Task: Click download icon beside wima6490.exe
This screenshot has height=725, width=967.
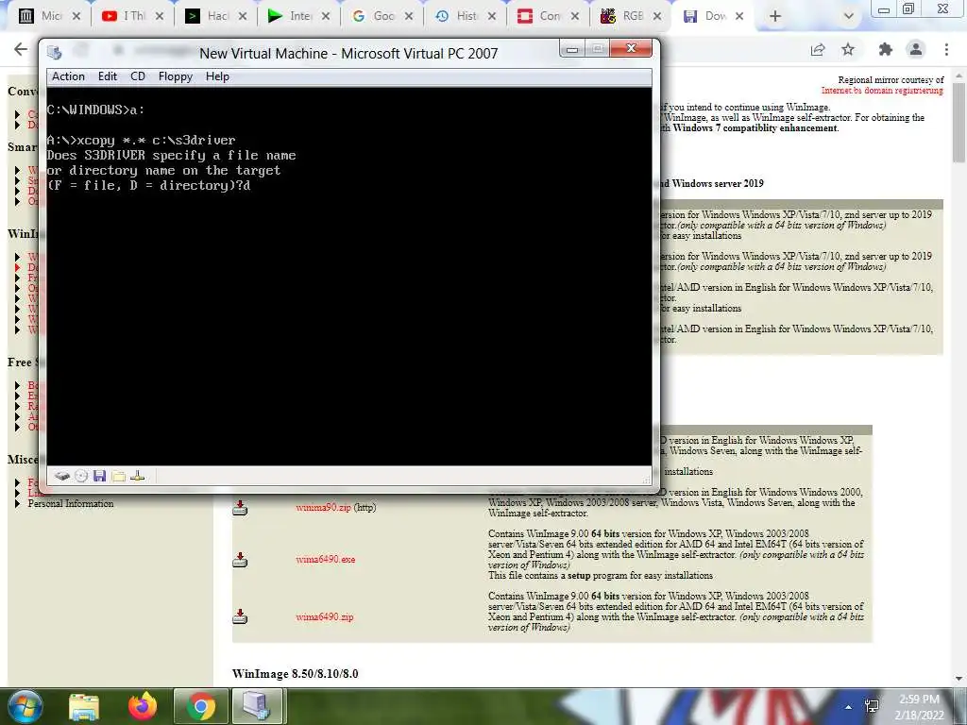Action: pos(240,559)
